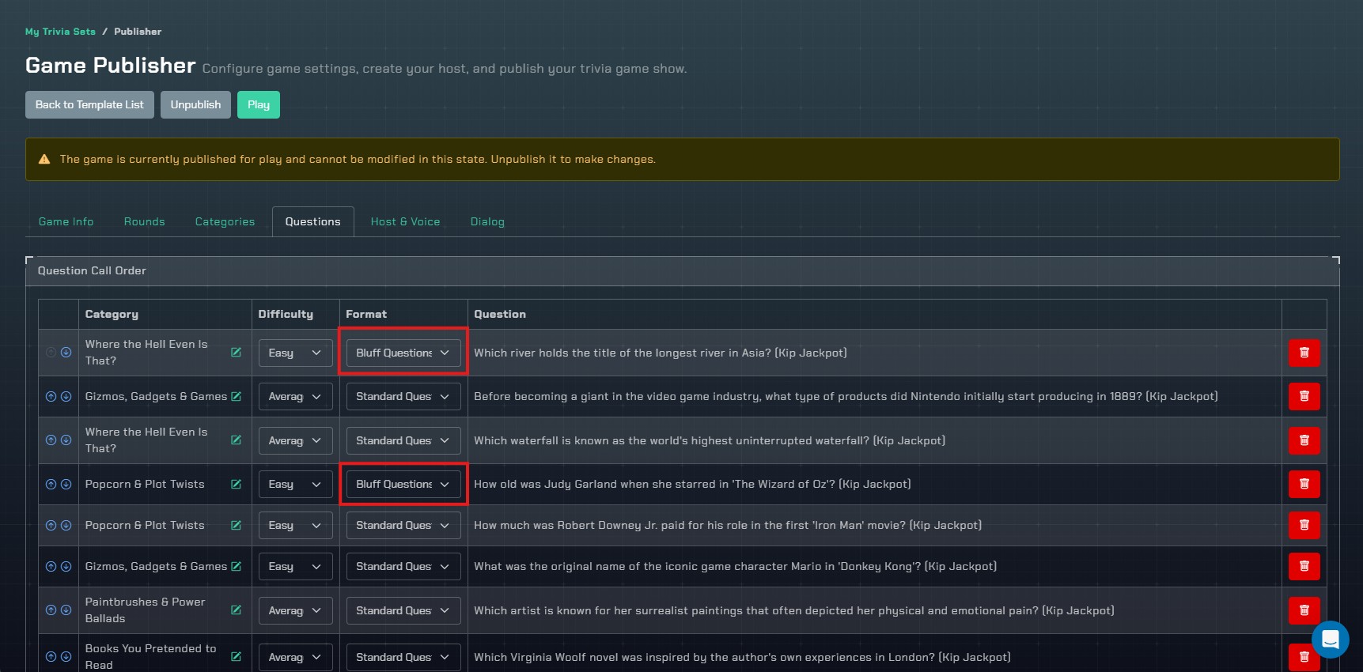Open difficulty dropdown for longest river question

295,353
